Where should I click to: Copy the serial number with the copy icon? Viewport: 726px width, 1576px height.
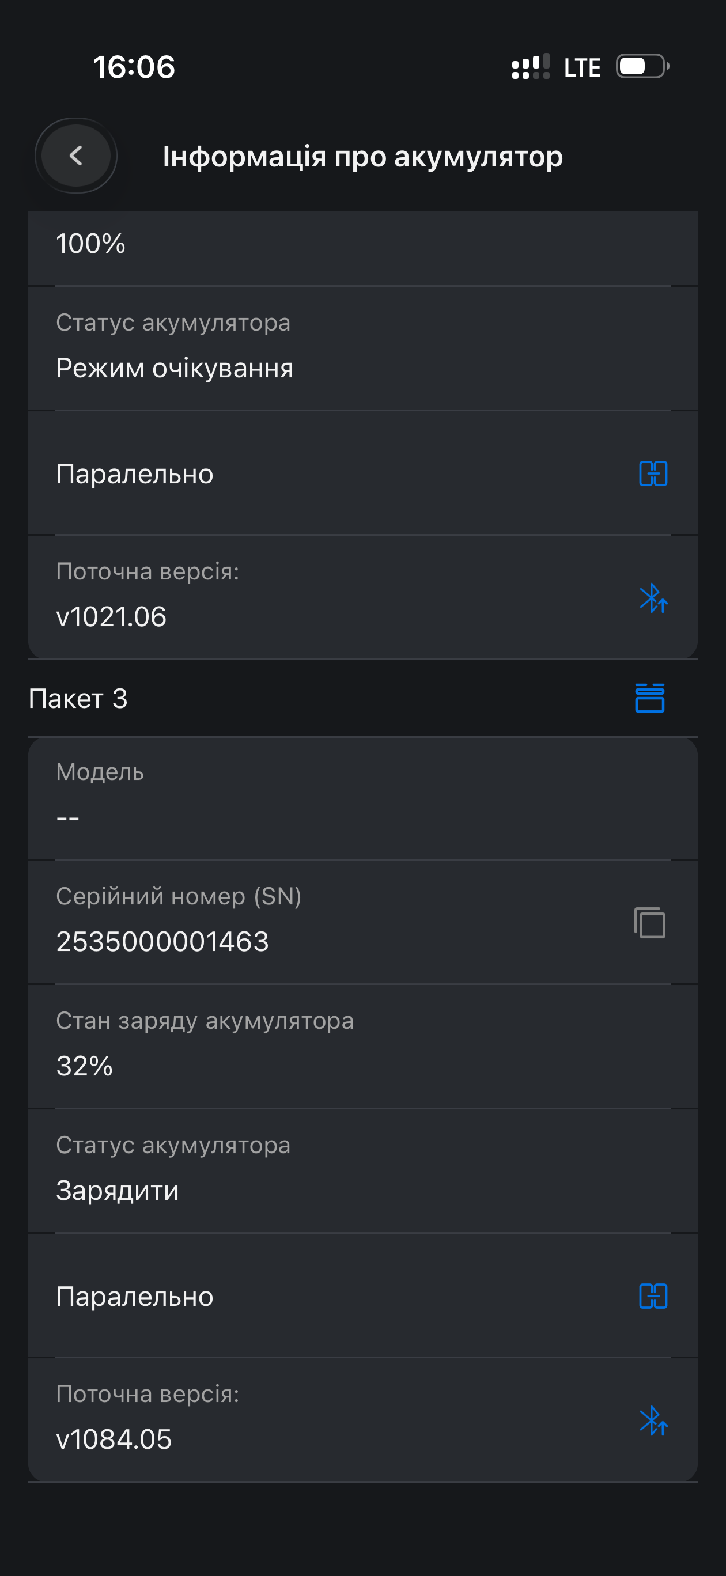pyautogui.click(x=649, y=923)
